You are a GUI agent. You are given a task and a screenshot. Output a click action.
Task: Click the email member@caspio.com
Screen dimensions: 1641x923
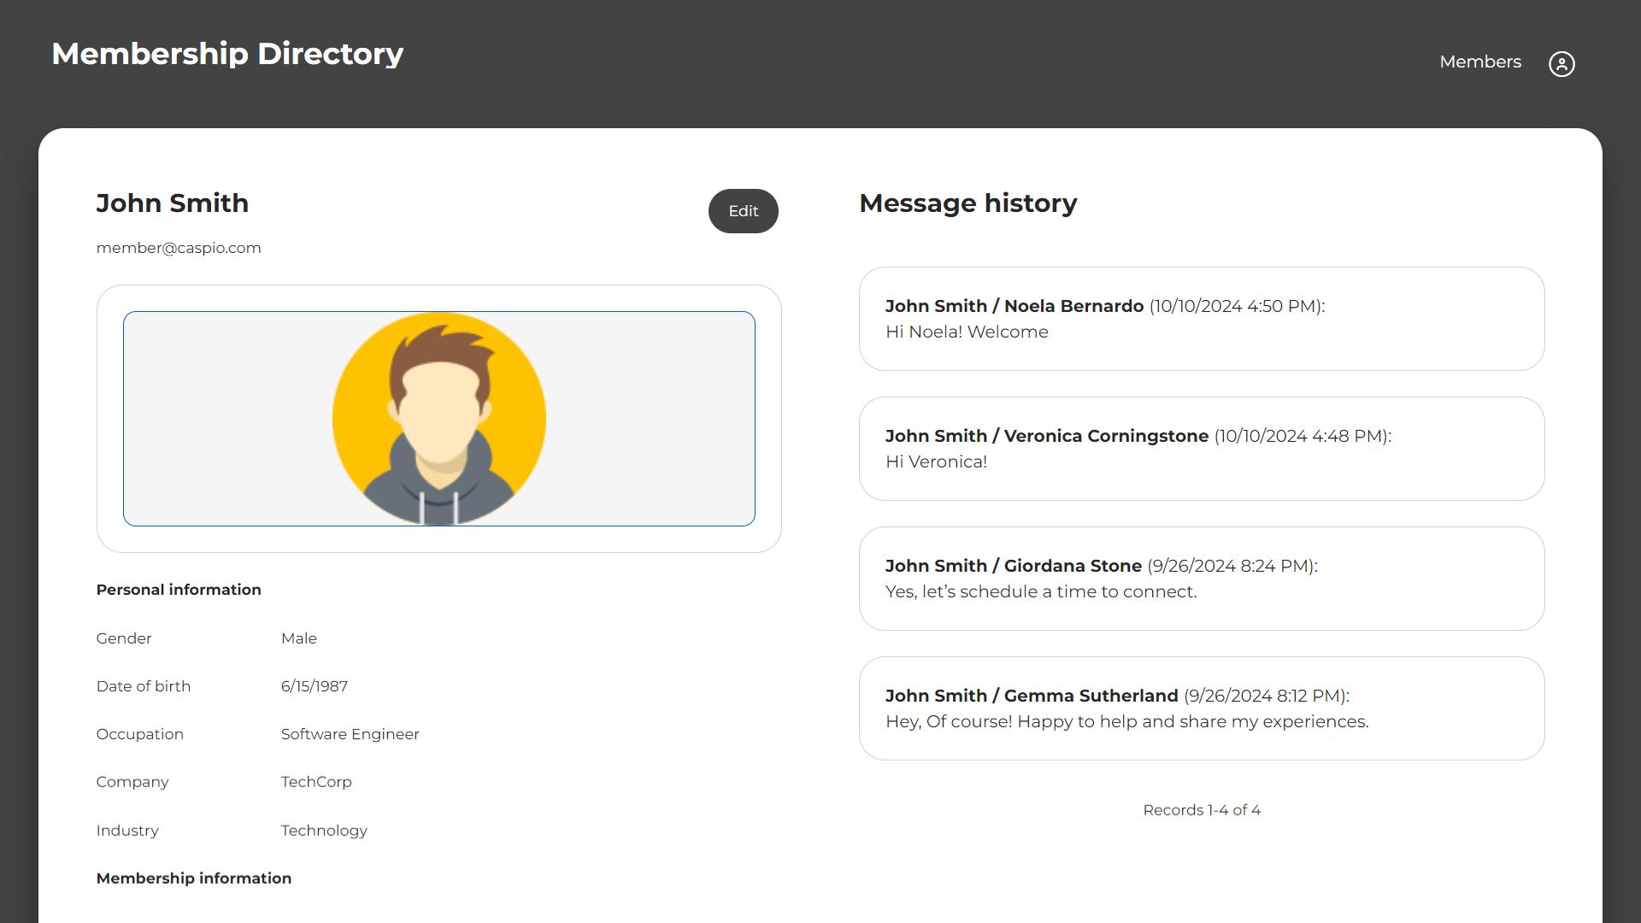(x=179, y=248)
